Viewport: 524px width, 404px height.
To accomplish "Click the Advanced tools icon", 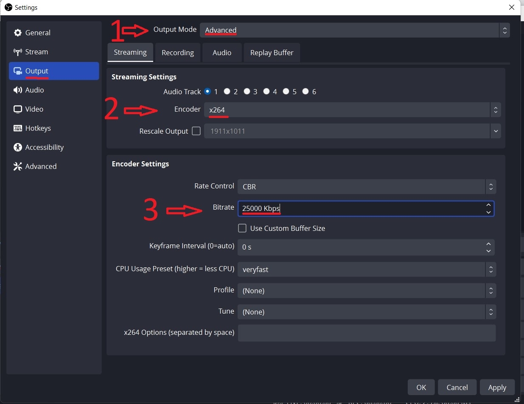I will [x=18, y=167].
